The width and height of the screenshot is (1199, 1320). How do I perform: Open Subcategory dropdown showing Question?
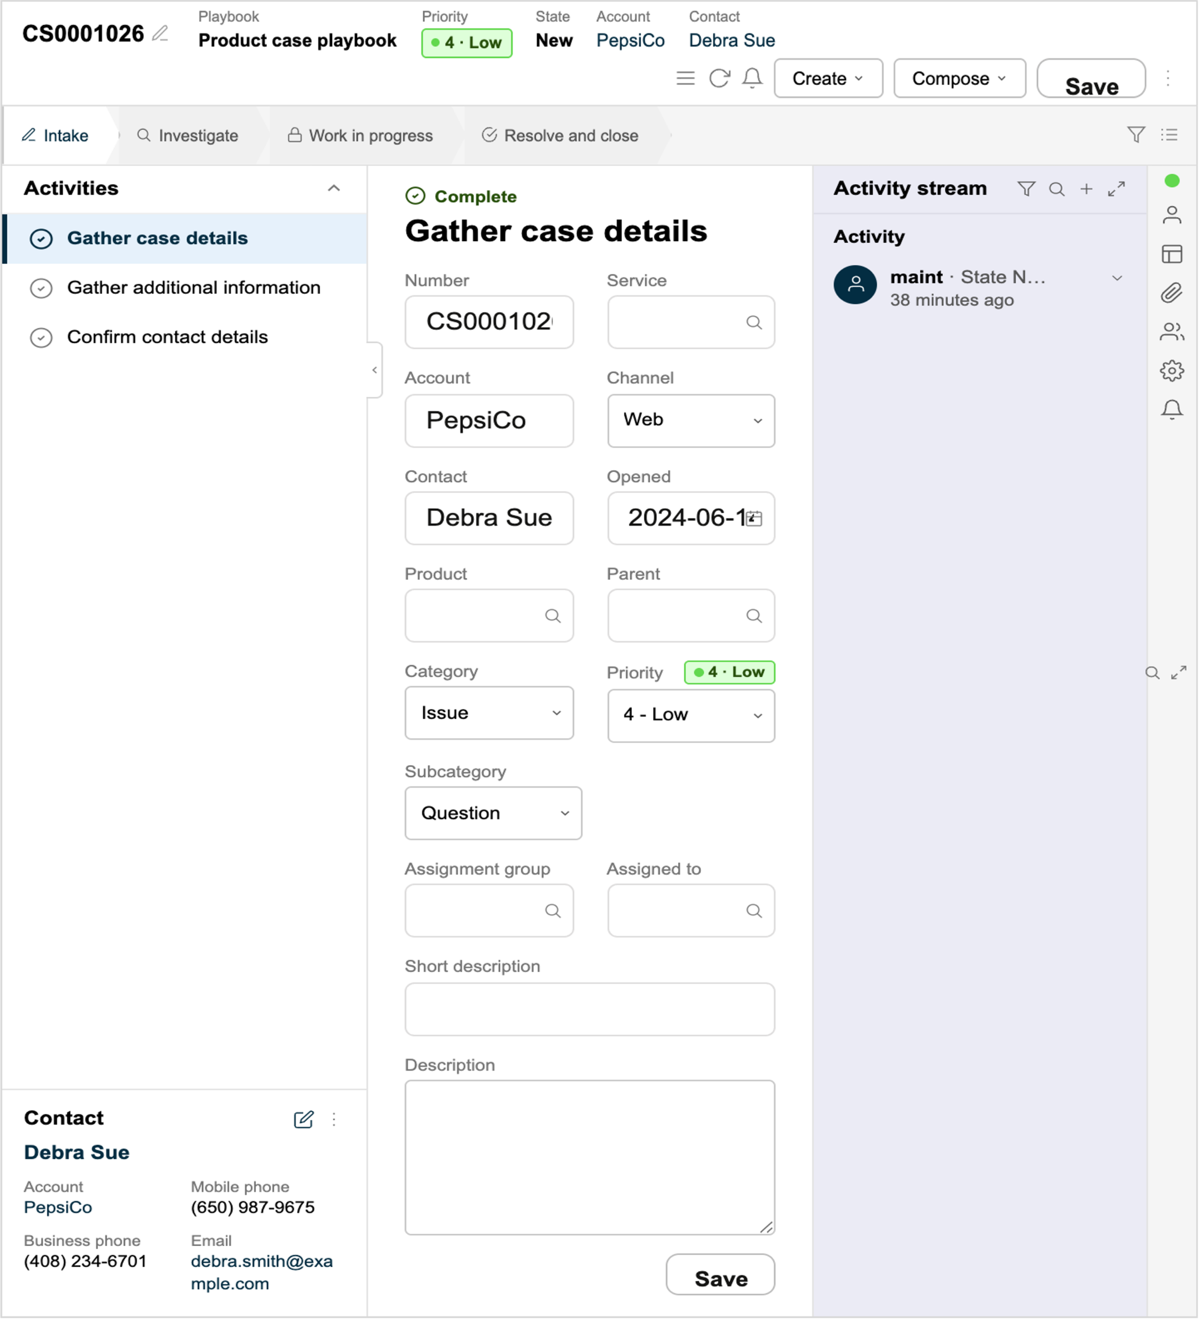493,814
